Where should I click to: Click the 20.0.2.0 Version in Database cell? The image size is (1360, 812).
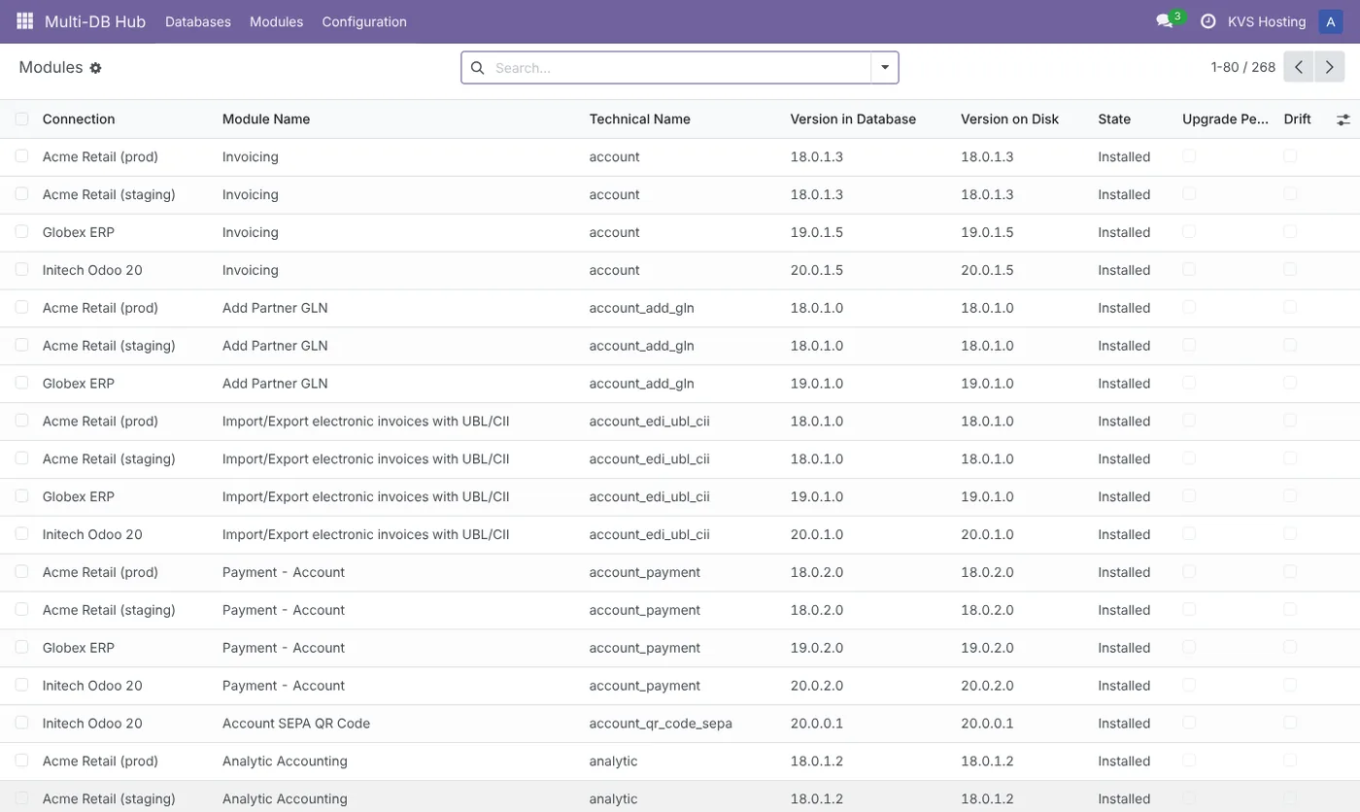817,686
